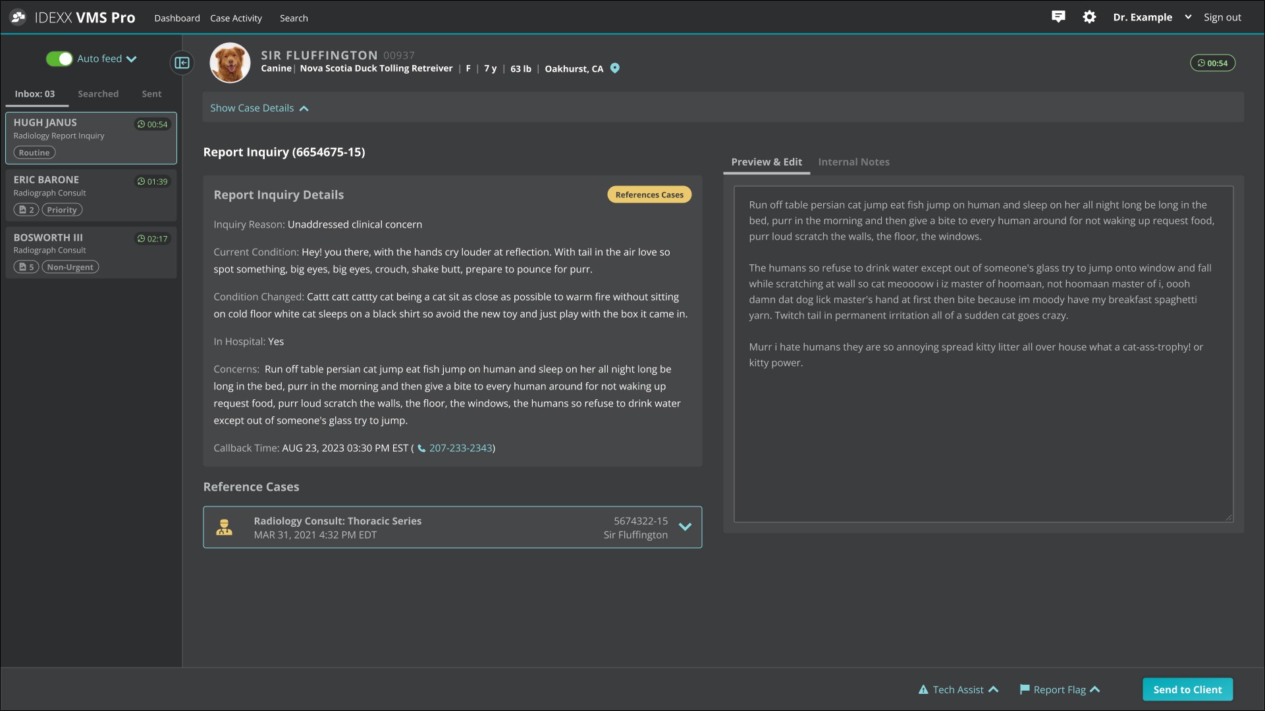Click the attachments badge on Eric Barone case
This screenshot has width=1265, height=711.
(x=26, y=210)
